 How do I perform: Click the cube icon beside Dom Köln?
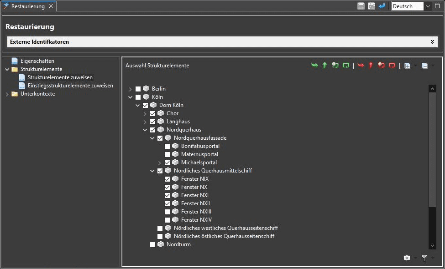(x=153, y=105)
